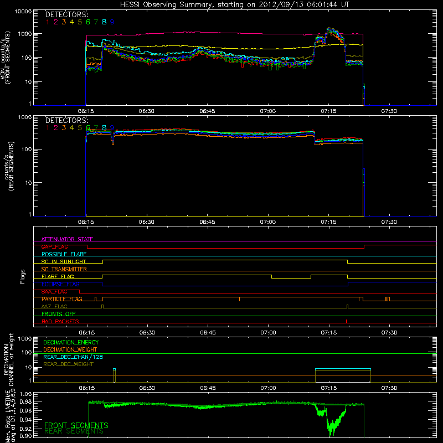
Task: Click the PARTICLE_FLAG label
Action: coord(62,299)
